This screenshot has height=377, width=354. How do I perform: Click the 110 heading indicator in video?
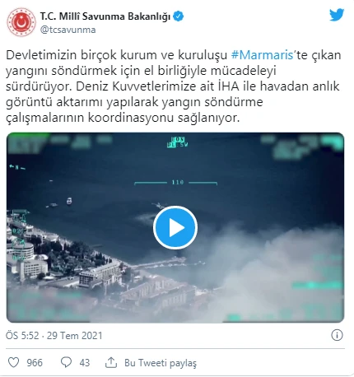[x=176, y=182]
